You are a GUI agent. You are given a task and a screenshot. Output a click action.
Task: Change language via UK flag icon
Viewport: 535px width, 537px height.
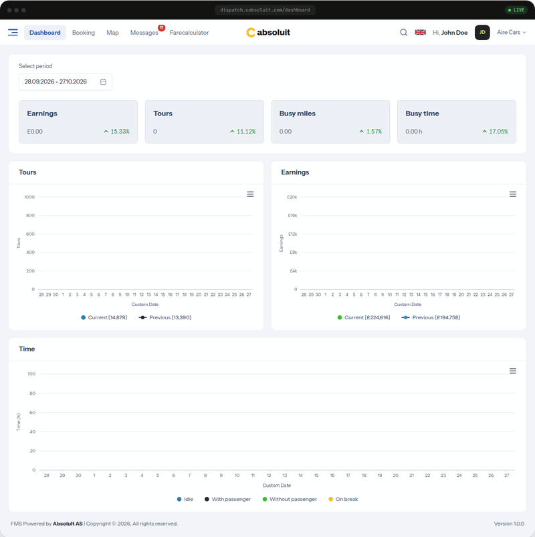coord(420,32)
